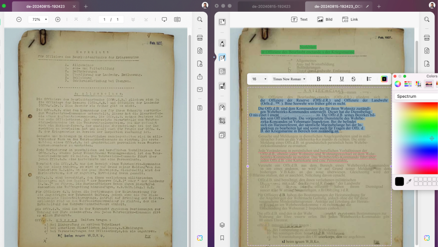Open the font size dropdown showing 16
Screen dimensions: 438x247
pyautogui.click(x=259, y=79)
